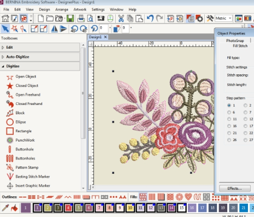Click the Select Object arrow tool
This screenshot has height=217, width=254.
coord(5,28)
